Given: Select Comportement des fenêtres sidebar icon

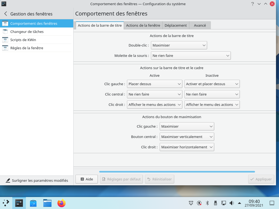Looking at the screenshot, I should tap(5, 23).
